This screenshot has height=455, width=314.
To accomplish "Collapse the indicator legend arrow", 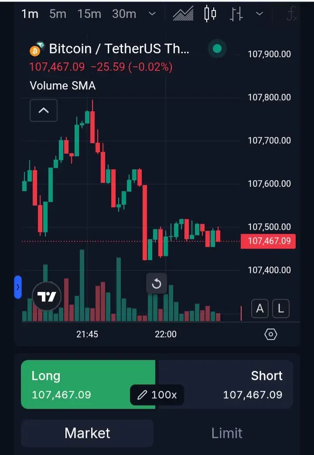I will [44, 110].
